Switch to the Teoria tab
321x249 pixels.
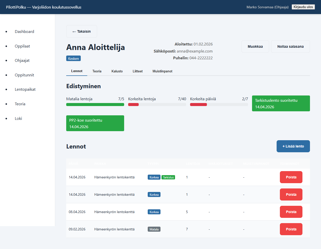click(97, 71)
